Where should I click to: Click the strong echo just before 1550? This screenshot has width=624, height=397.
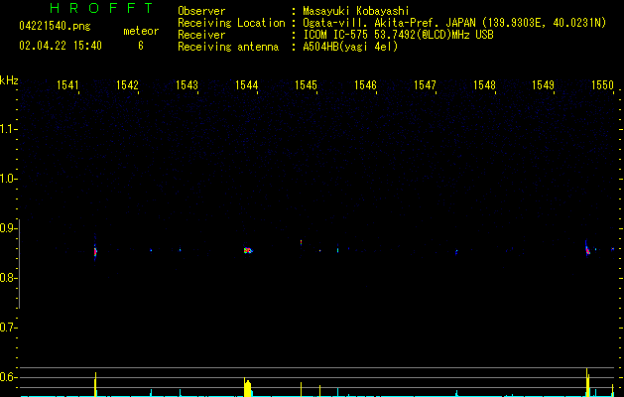[x=587, y=250]
